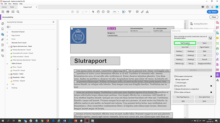Click the Show table cells color swatch
The image size is (220, 123).
[x=211, y=86]
